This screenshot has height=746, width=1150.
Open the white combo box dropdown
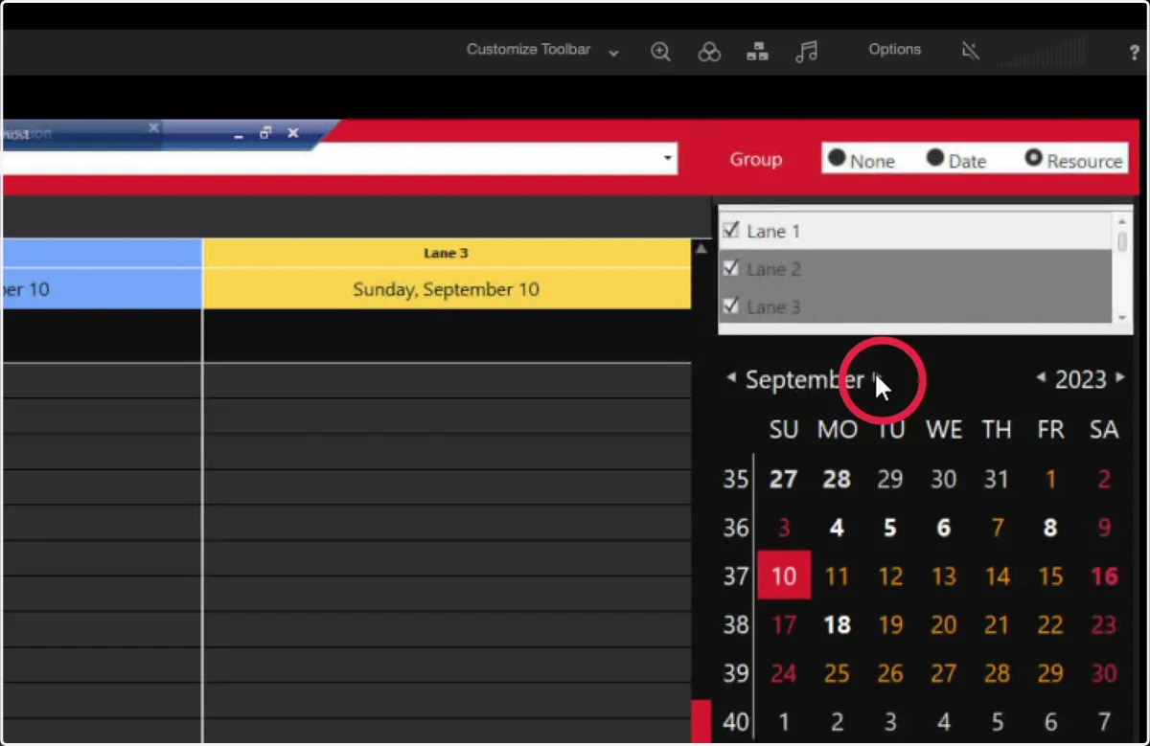point(668,158)
